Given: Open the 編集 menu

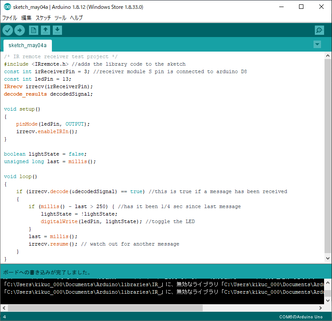Looking at the screenshot, I should [26, 18].
